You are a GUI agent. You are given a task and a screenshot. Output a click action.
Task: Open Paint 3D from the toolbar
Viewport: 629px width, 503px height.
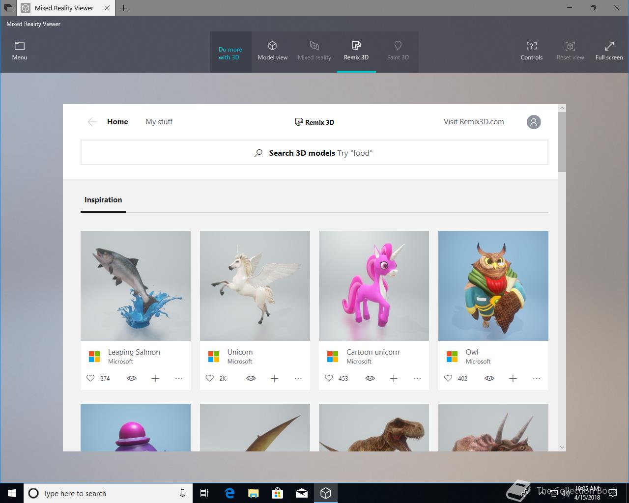coord(398,51)
